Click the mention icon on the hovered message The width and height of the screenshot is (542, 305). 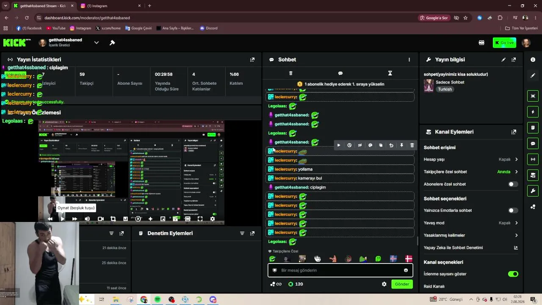point(371,145)
